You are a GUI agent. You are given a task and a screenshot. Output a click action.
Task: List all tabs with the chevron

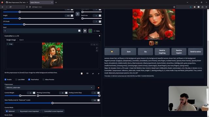[x=187, y=2]
